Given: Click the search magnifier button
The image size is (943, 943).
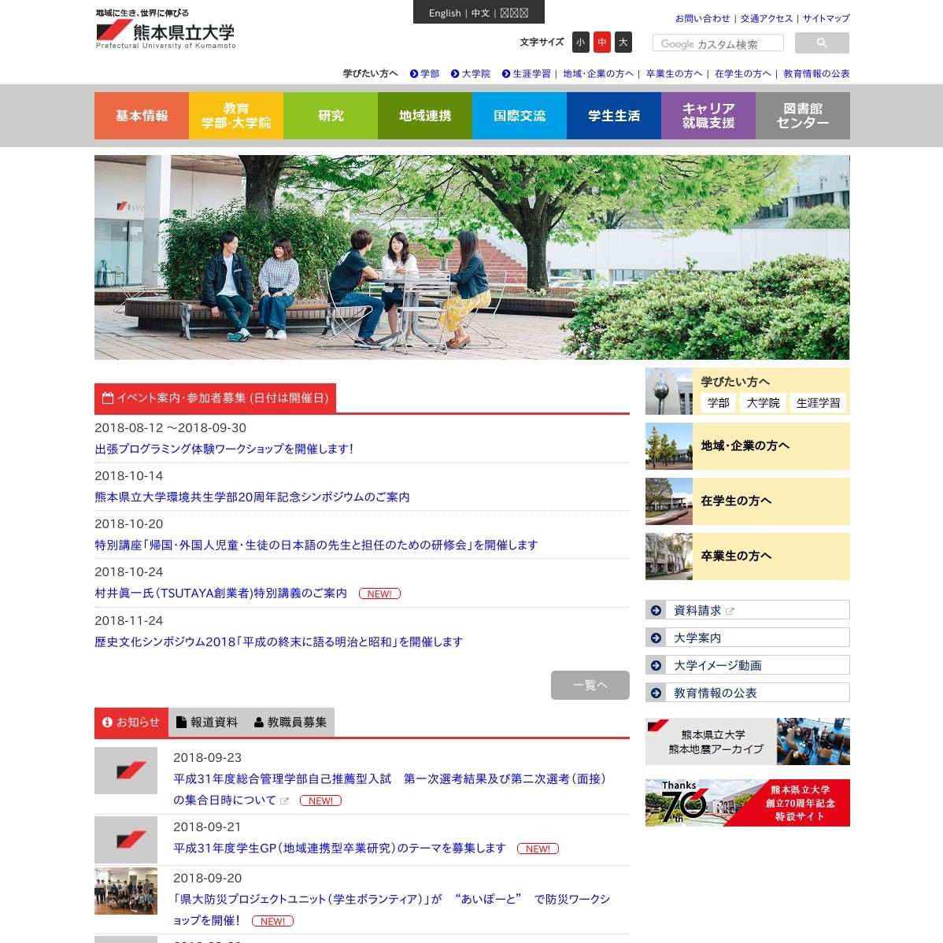Looking at the screenshot, I should [822, 43].
